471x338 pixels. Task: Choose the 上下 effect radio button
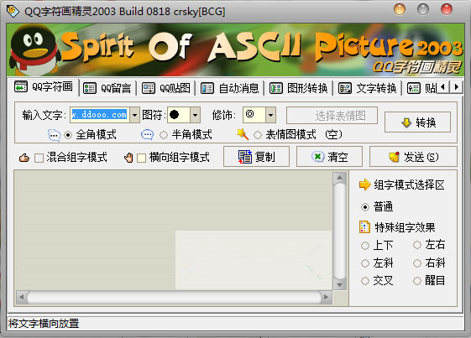click(365, 246)
